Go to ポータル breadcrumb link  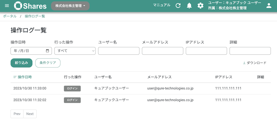point(10,16)
